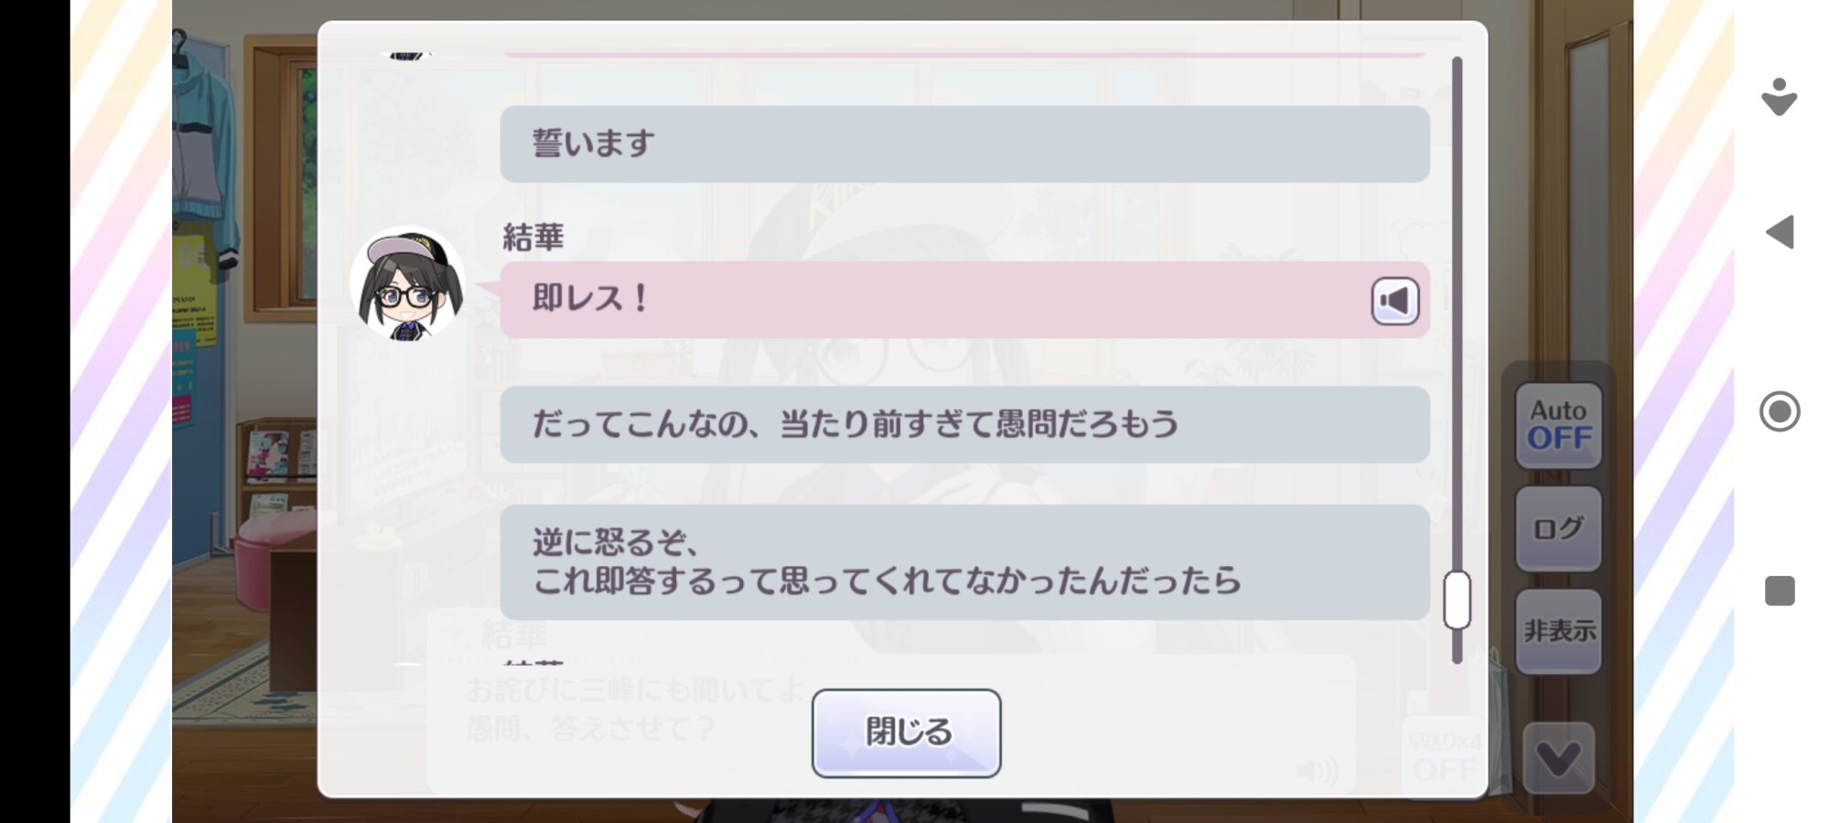
Task: Tap Android home circle button
Action: 1780,411
